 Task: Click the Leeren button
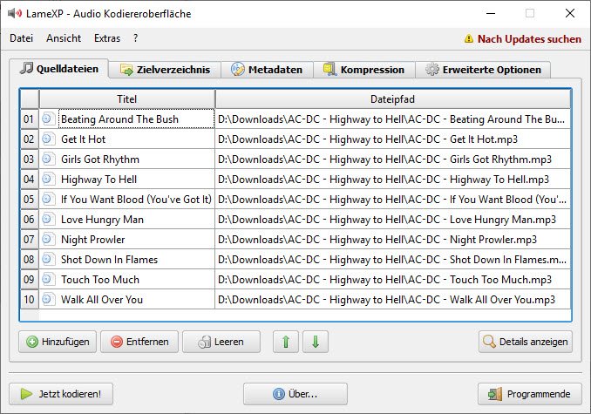(x=221, y=342)
